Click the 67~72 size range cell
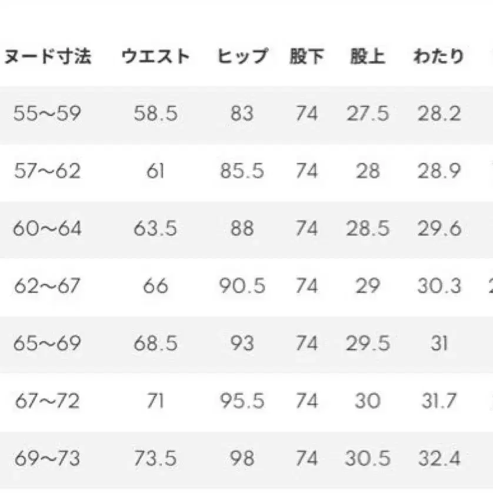This screenshot has height=493, width=493. point(46,401)
